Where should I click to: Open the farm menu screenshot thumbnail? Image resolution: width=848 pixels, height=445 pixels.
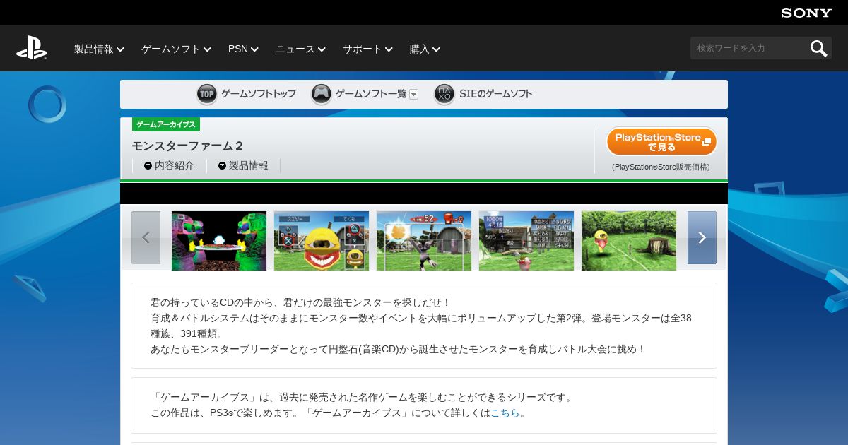[x=526, y=241]
